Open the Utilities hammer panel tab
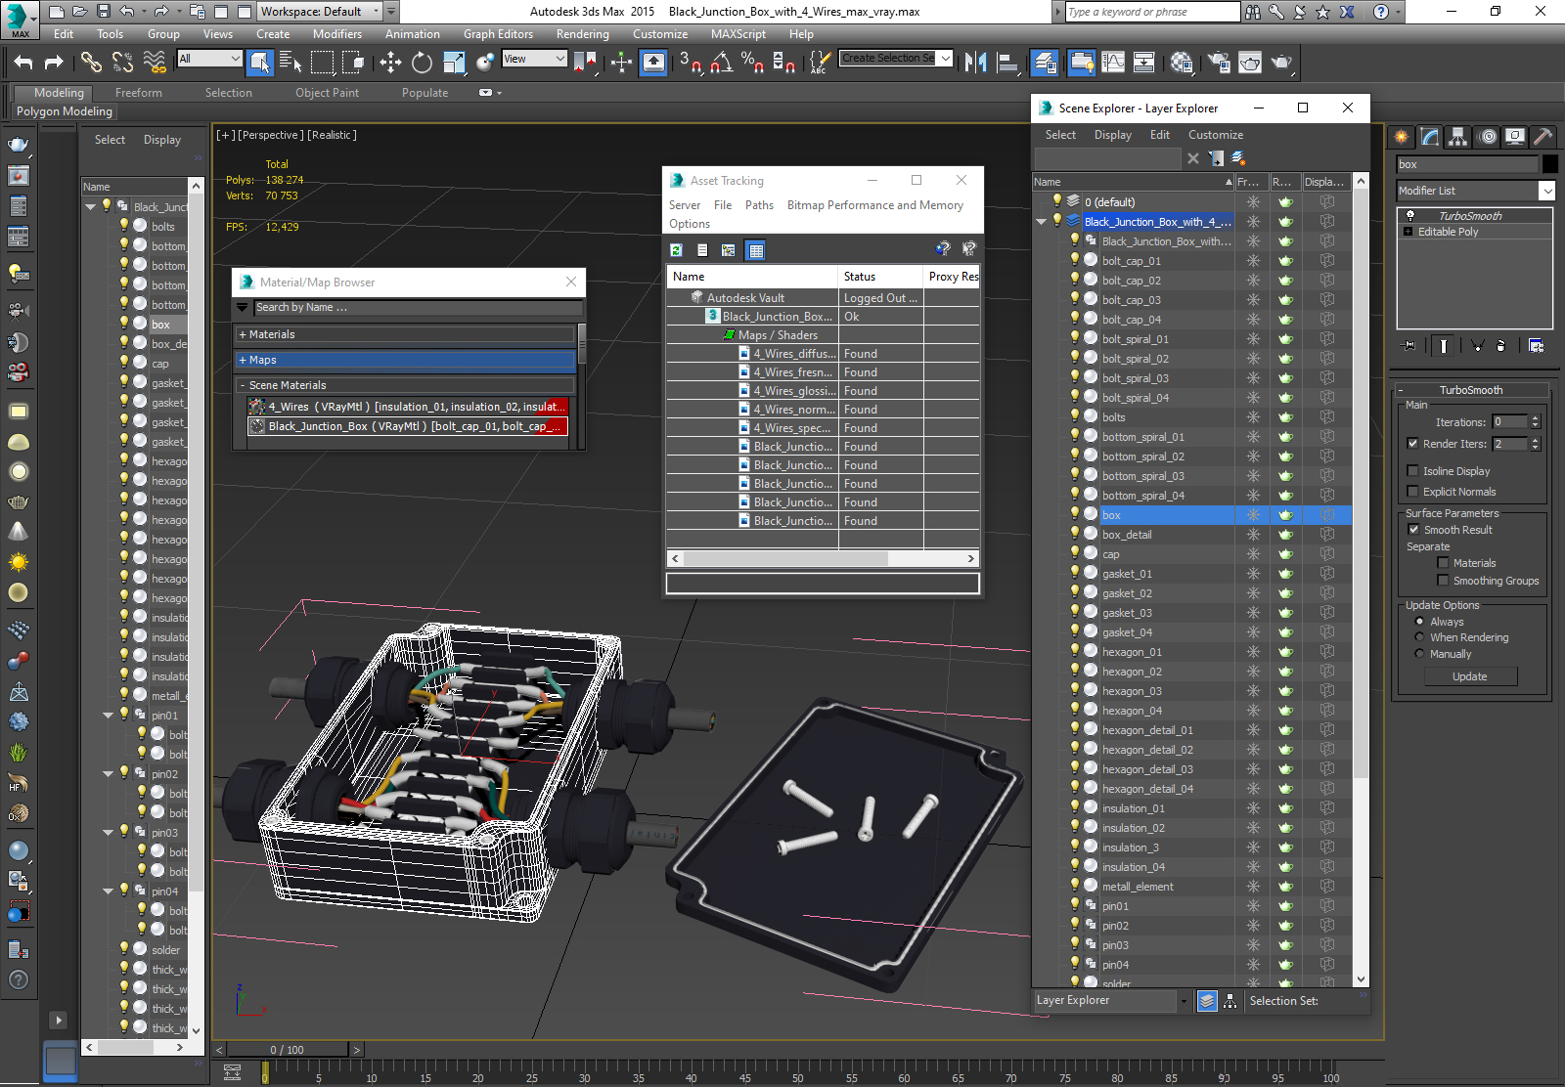 pos(1543,137)
